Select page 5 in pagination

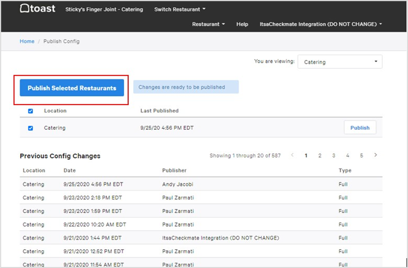click(x=361, y=155)
